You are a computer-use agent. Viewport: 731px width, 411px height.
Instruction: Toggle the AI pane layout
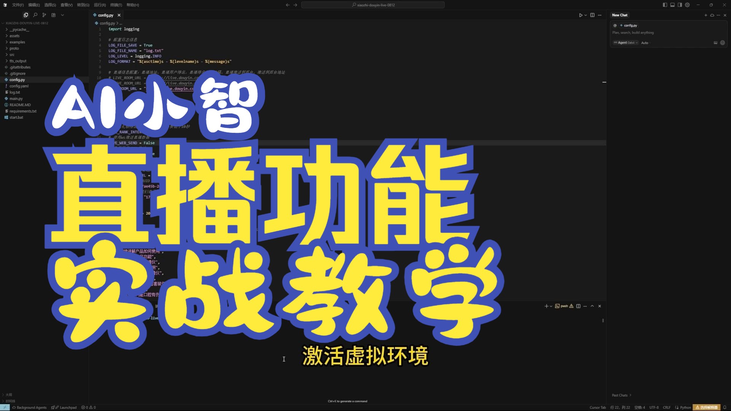tap(680, 5)
